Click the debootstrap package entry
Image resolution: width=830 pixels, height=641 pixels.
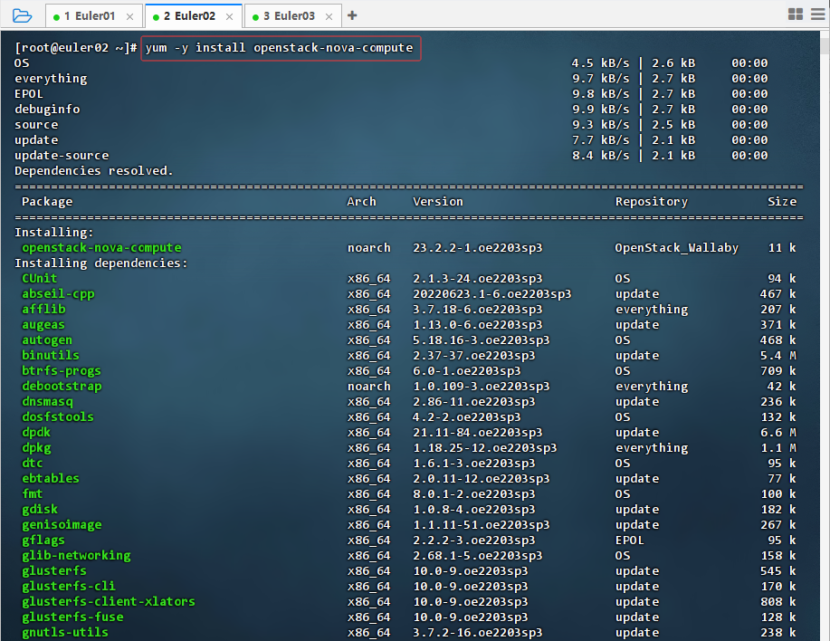[62, 386]
